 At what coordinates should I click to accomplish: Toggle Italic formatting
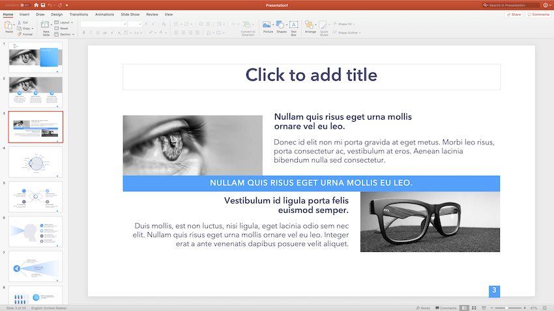click(91, 33)
